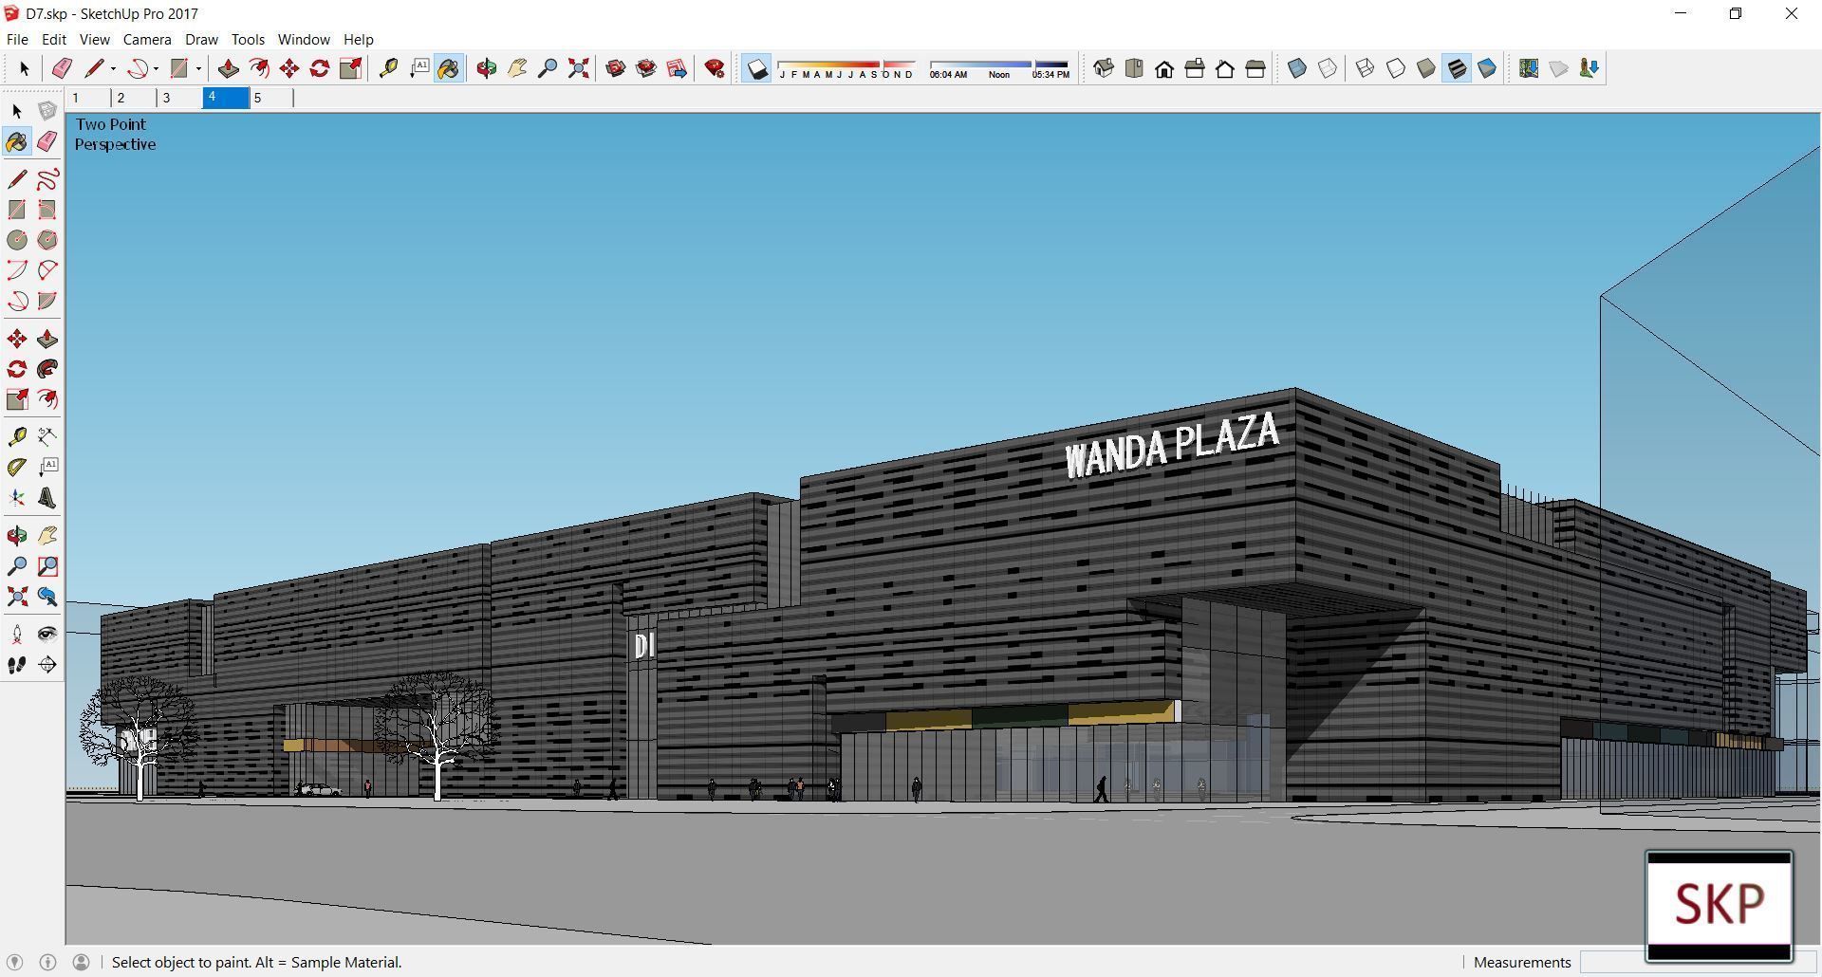Select the Circle tool

[x=17, y=240]
